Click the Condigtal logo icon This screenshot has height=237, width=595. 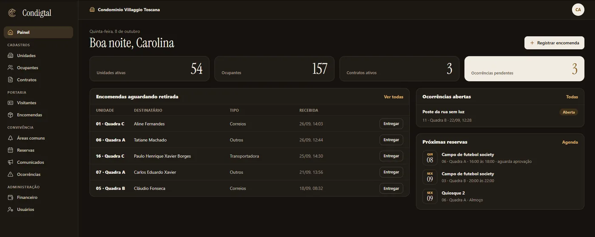click(x=12, y=13)
